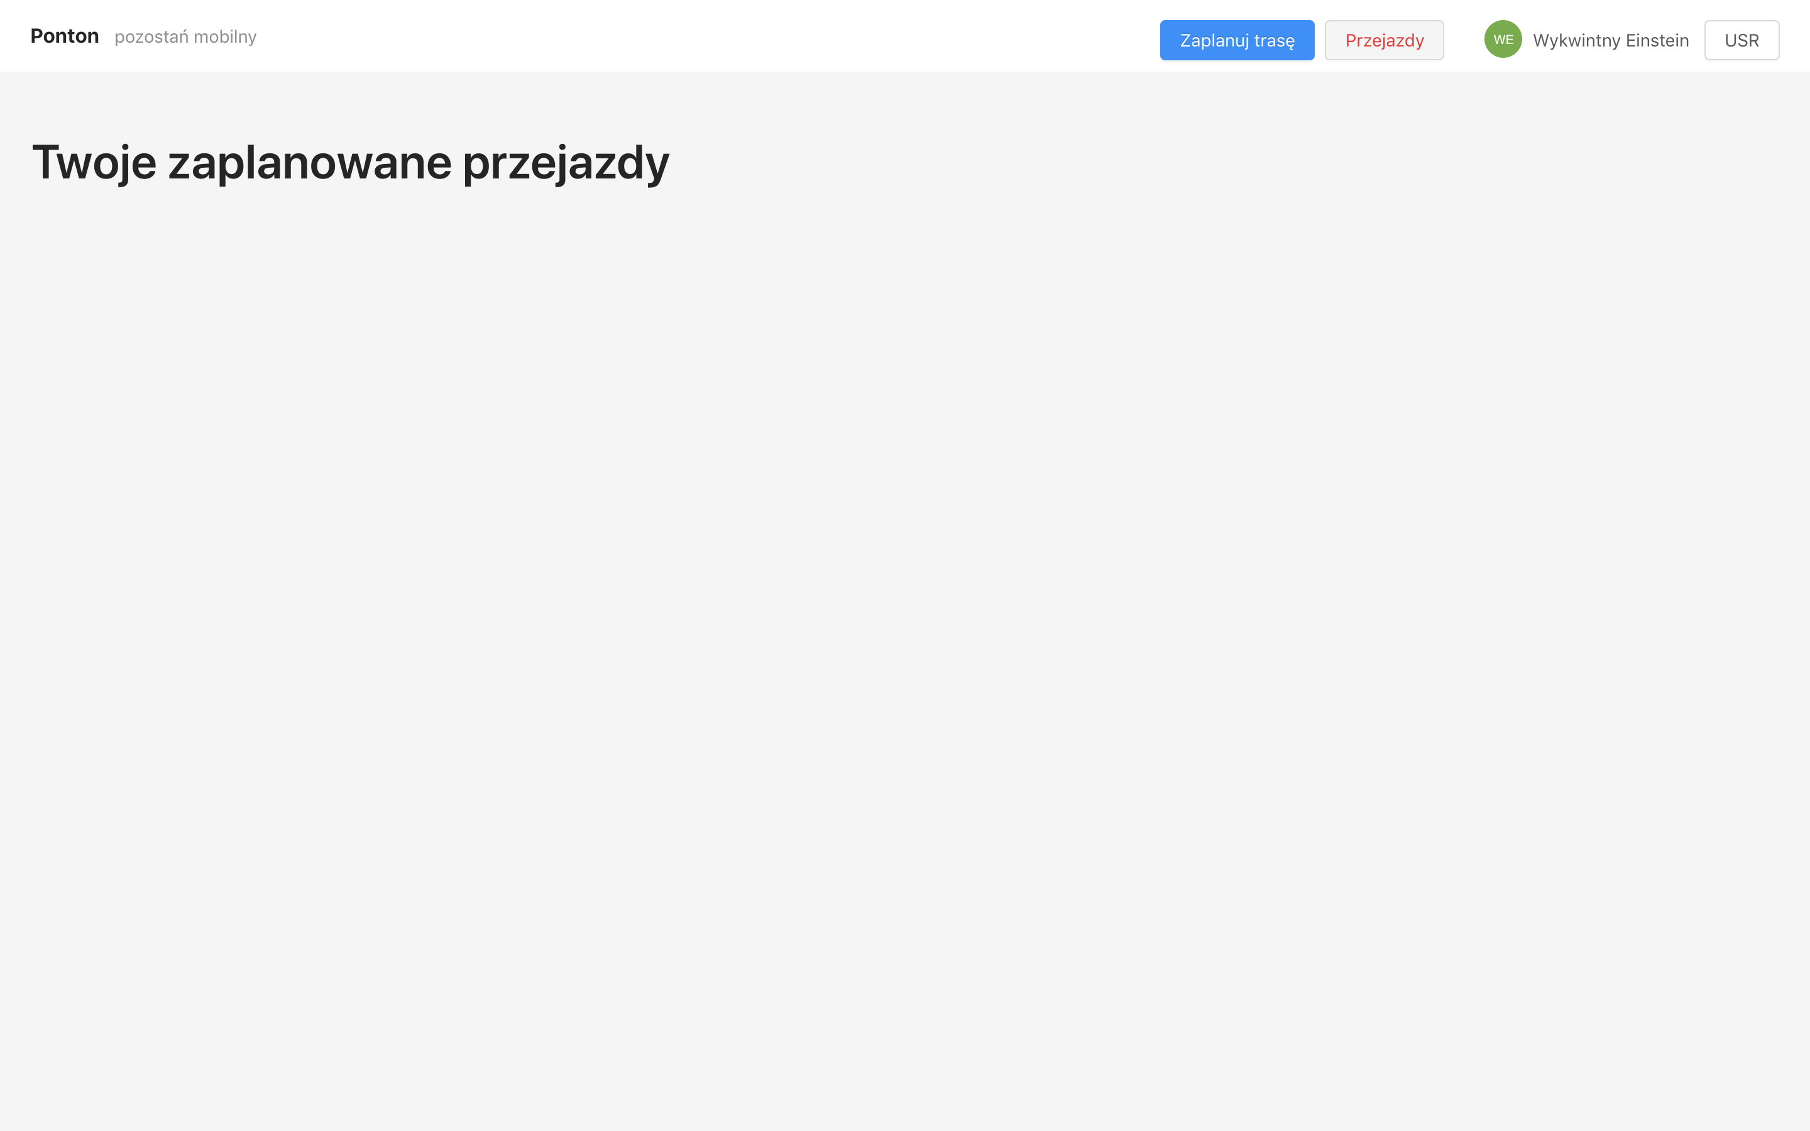This screenshot has height=1131, width=1810.
Task: Click the word 'mobilny' in the tagline
Action: (x=224, y=36)
